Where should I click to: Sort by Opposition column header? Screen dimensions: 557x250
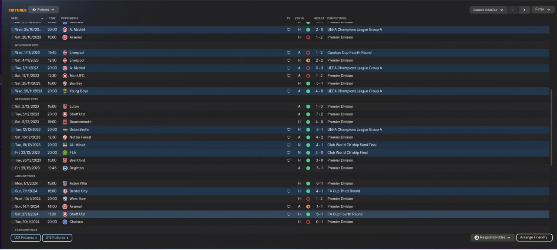click(70, 18)
